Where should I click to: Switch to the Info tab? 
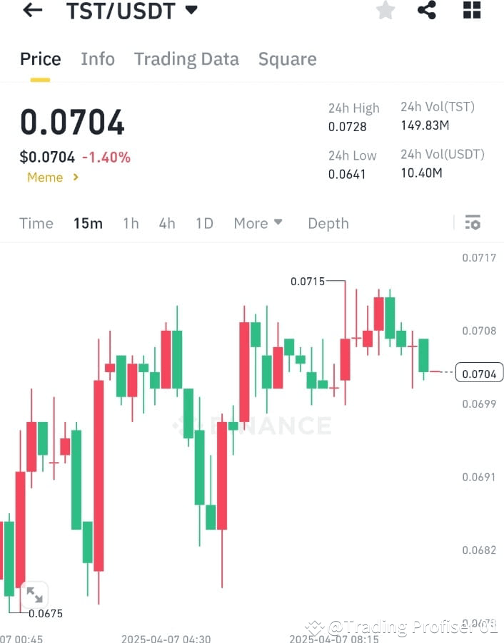pos(98,58)
